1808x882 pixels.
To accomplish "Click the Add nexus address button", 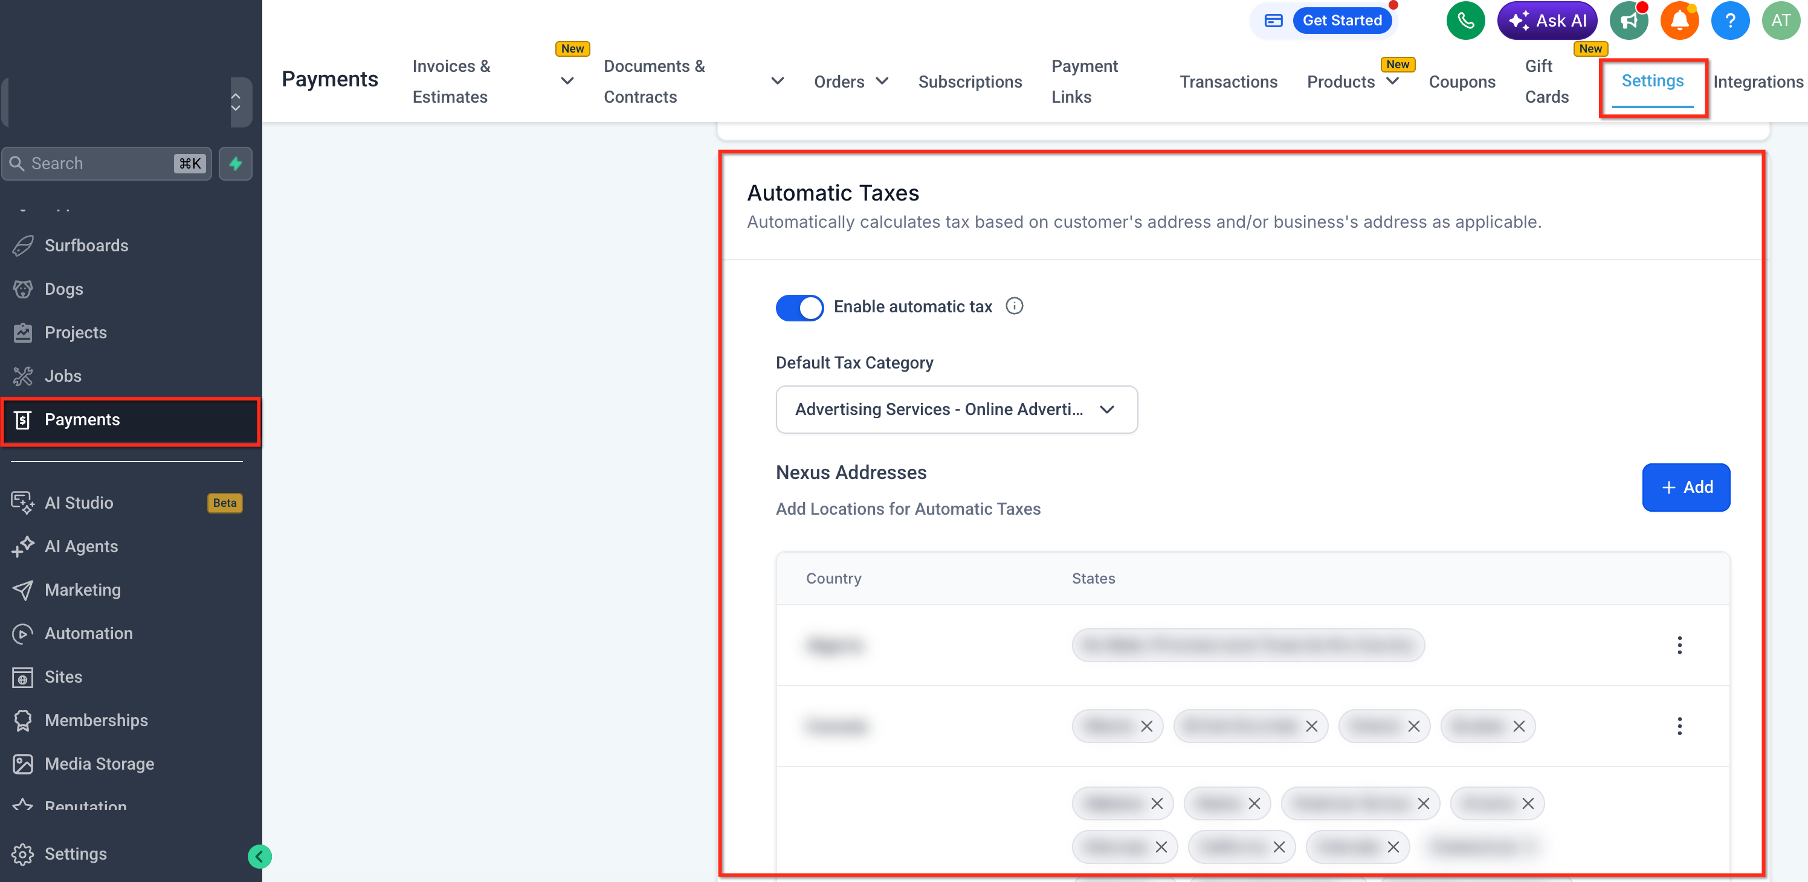I will pyautogui.click(x=1686, y=487).
